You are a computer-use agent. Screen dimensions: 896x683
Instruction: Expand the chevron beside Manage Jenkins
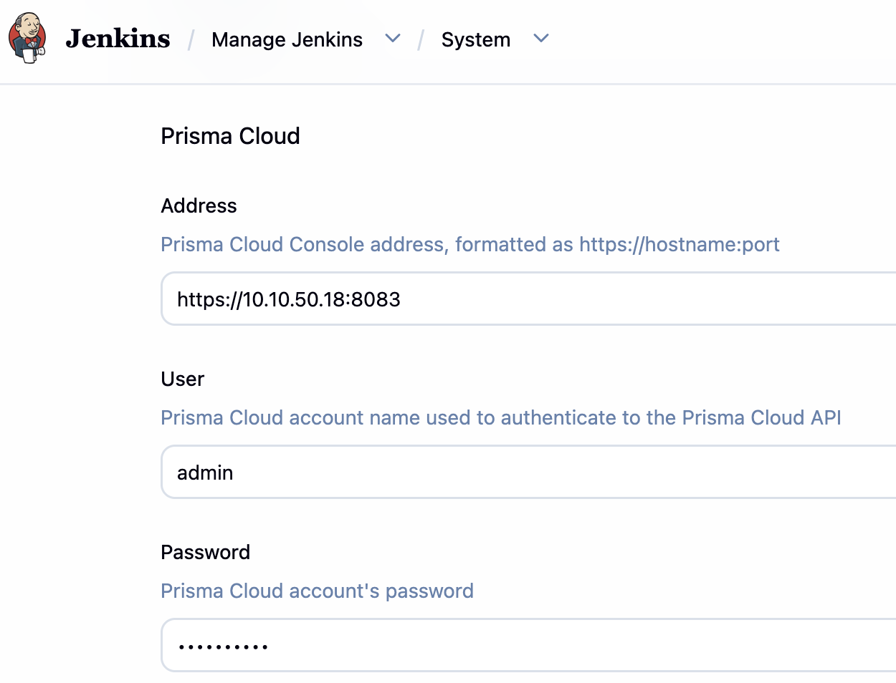tap(393, 39)
